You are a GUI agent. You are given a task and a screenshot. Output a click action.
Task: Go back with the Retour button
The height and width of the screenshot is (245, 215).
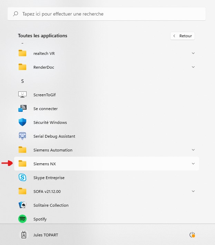click(x=182, y=36)
